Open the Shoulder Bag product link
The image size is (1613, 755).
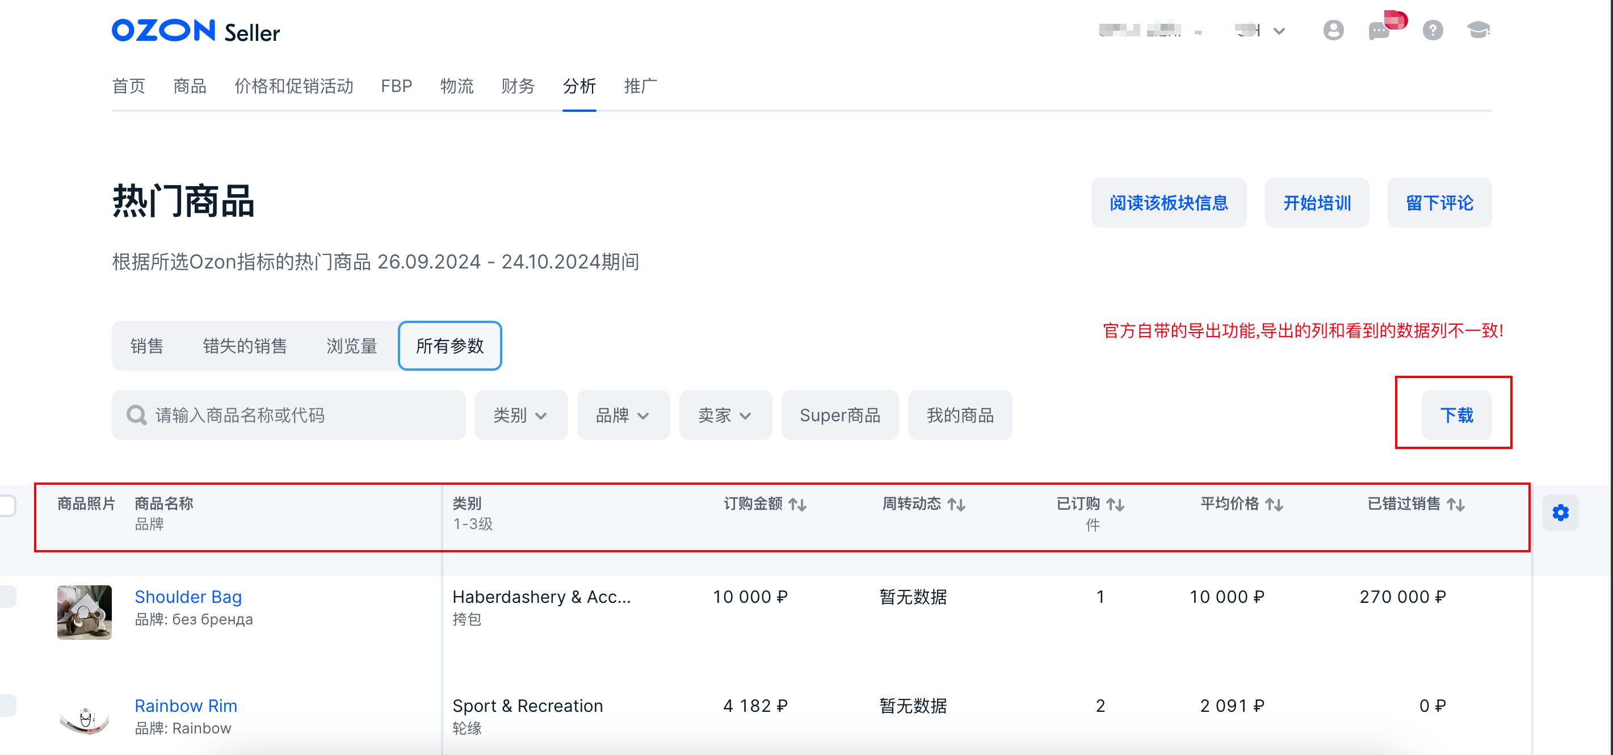[x=188, y=597]
